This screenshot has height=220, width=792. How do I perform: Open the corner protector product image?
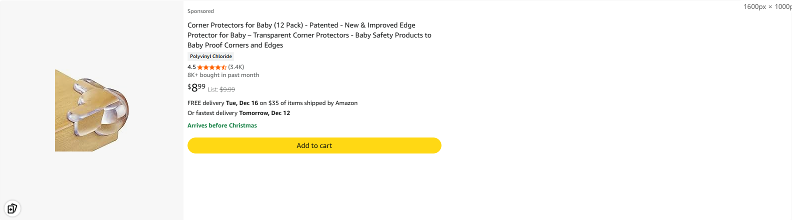tap(91, 110)
